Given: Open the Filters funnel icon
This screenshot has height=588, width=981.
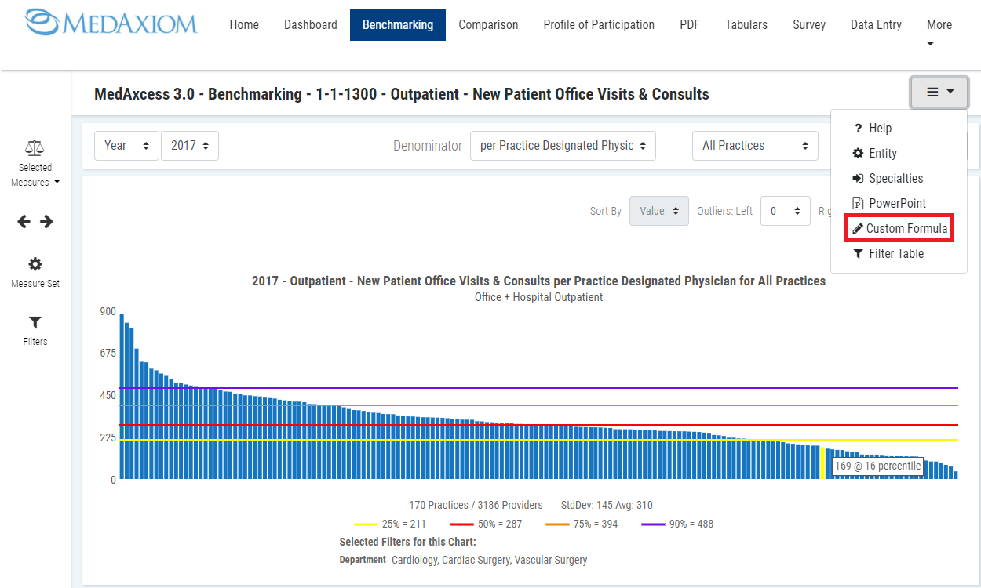Looking at the screenshot, I should coord(35,323).
